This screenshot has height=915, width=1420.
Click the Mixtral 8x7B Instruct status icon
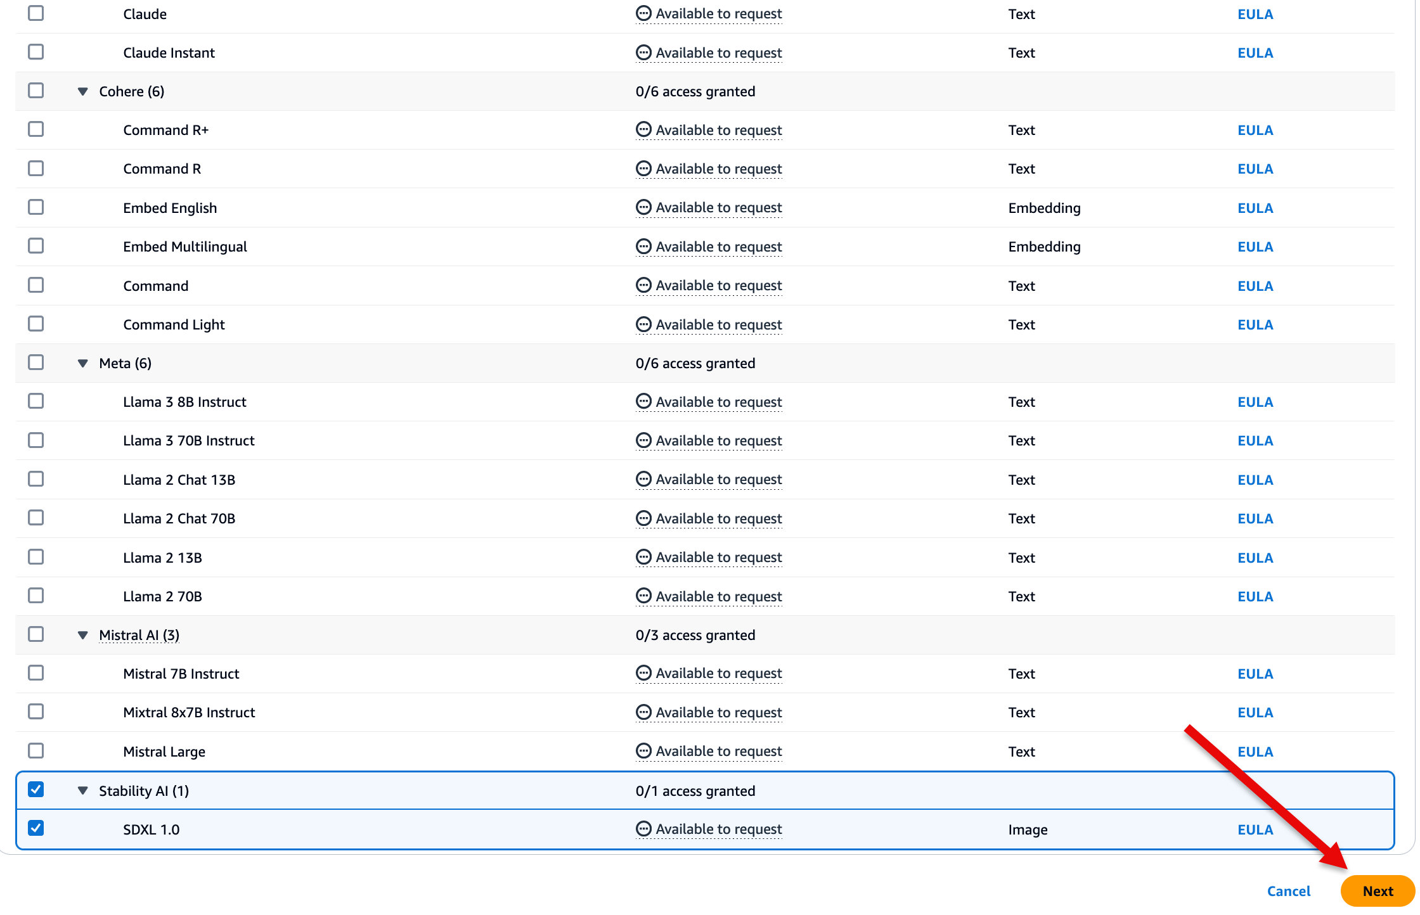pos(643,712)
